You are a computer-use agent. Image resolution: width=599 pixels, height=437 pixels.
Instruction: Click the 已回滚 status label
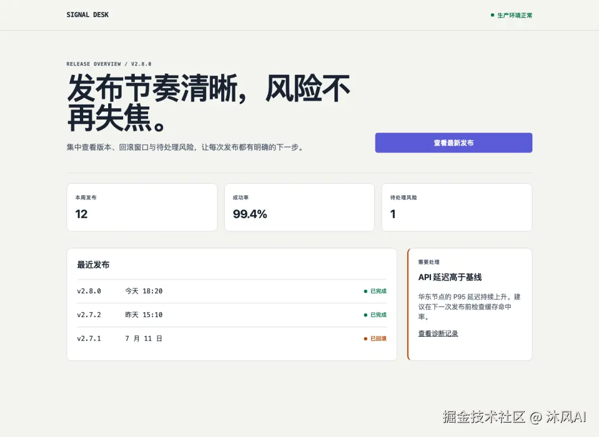375,338
